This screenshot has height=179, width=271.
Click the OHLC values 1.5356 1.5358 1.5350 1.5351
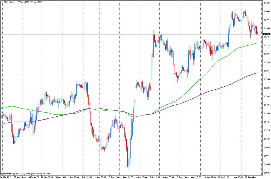point(29,2)
